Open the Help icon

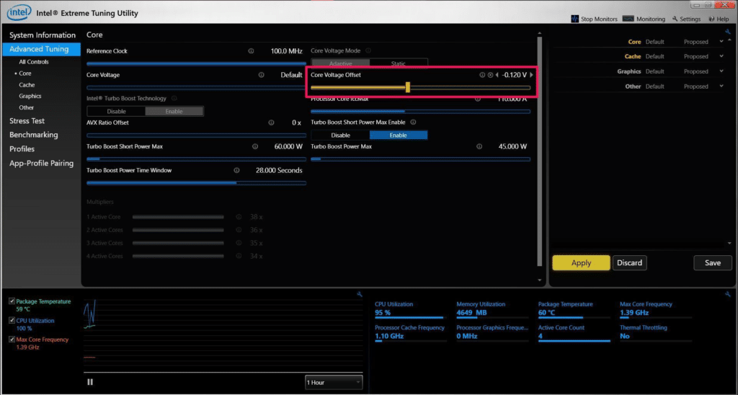[711, 19]
